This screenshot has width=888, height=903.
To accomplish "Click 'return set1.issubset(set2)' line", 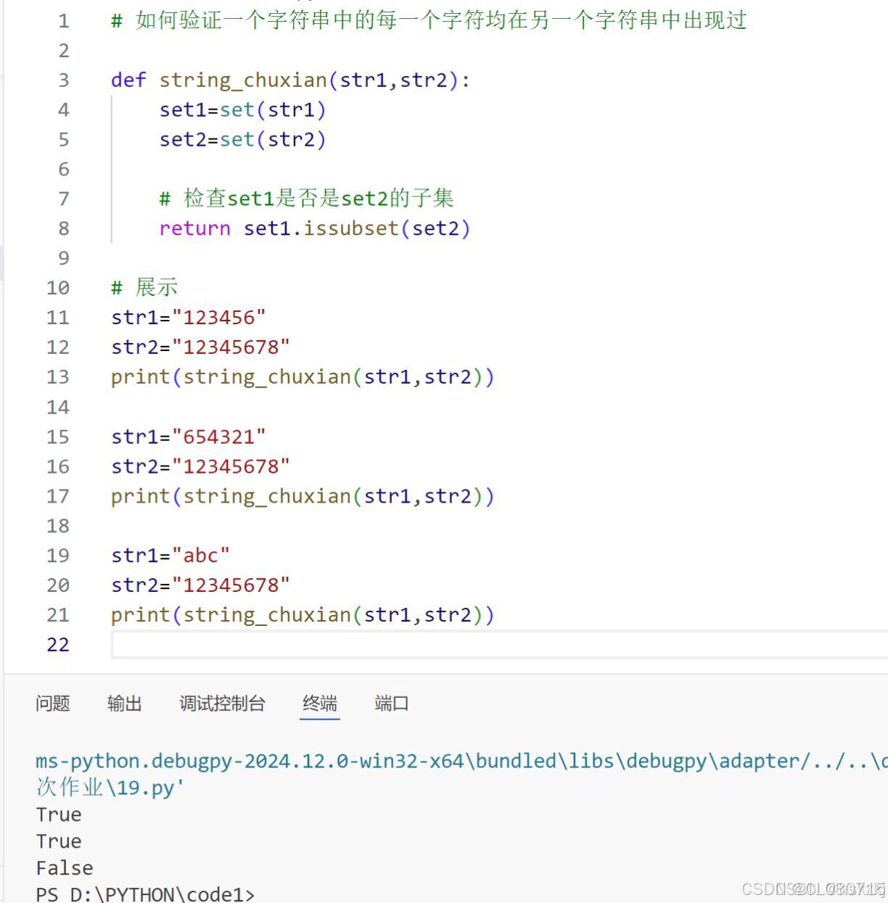I will 315,228.
